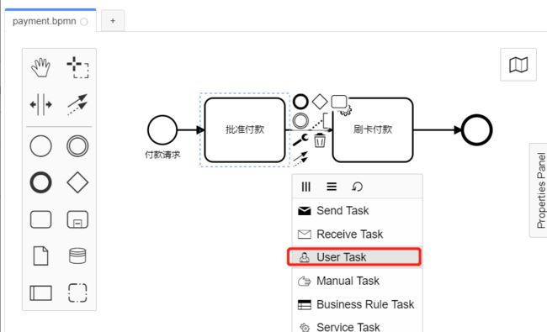Choose Send Task from menu

357,210
